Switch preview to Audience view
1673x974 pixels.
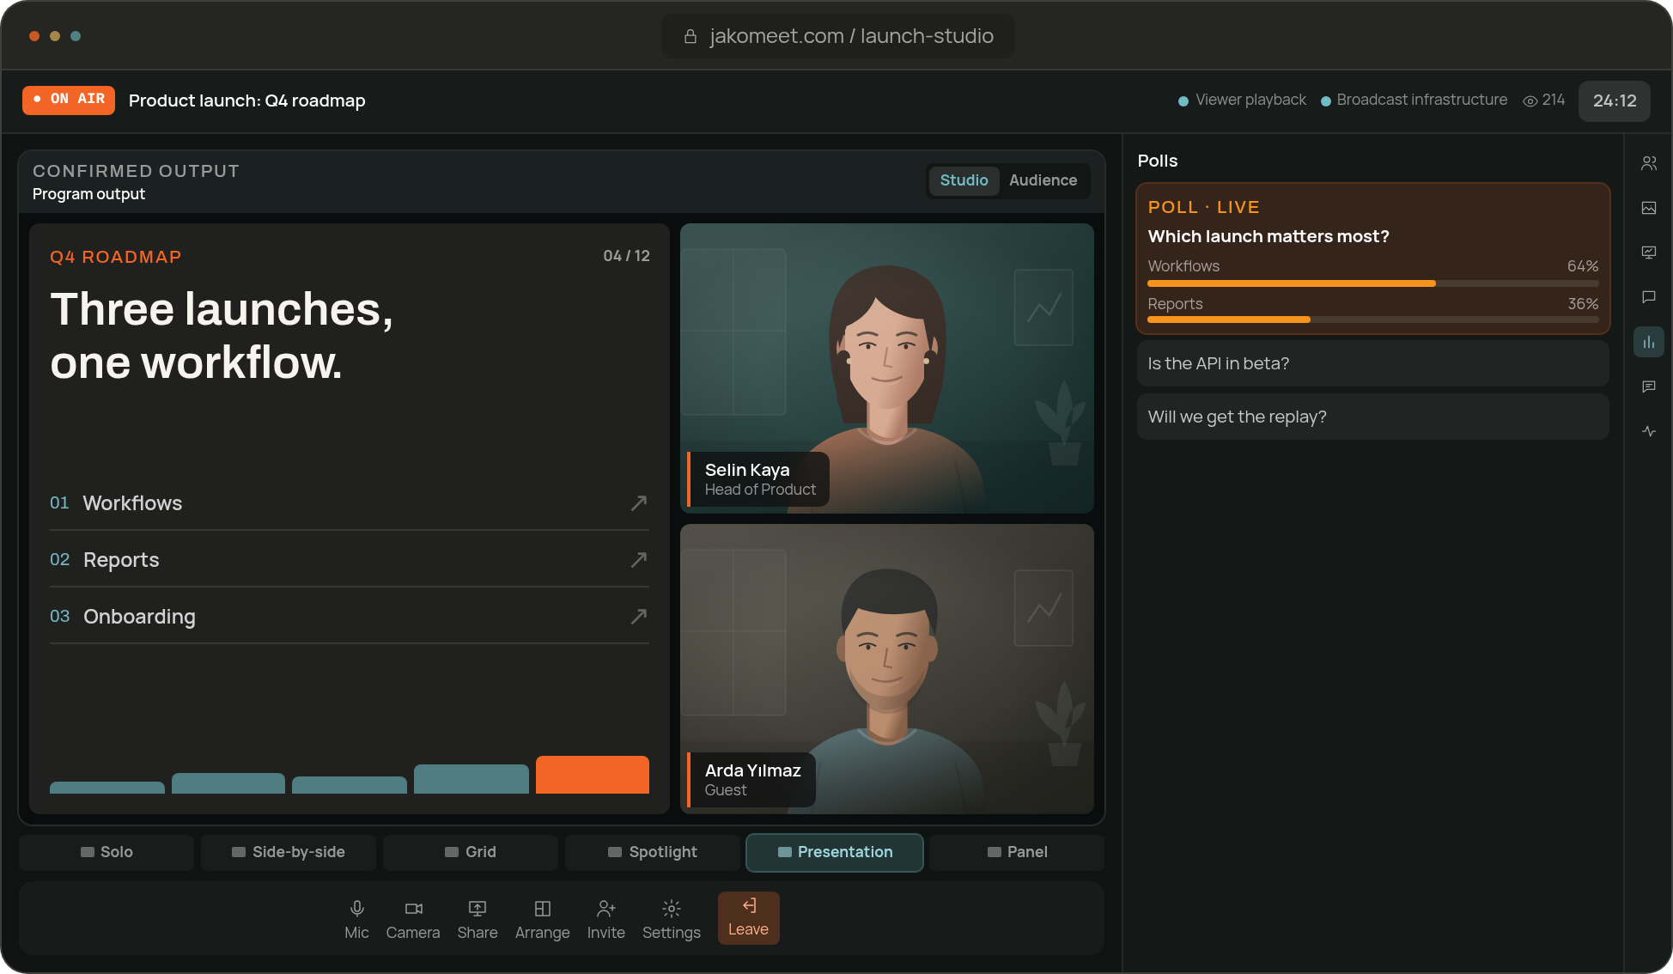point(1043,180)
